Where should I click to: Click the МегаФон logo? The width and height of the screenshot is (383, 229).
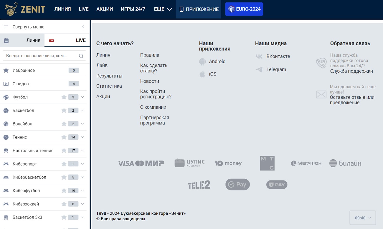click(306, 163)
